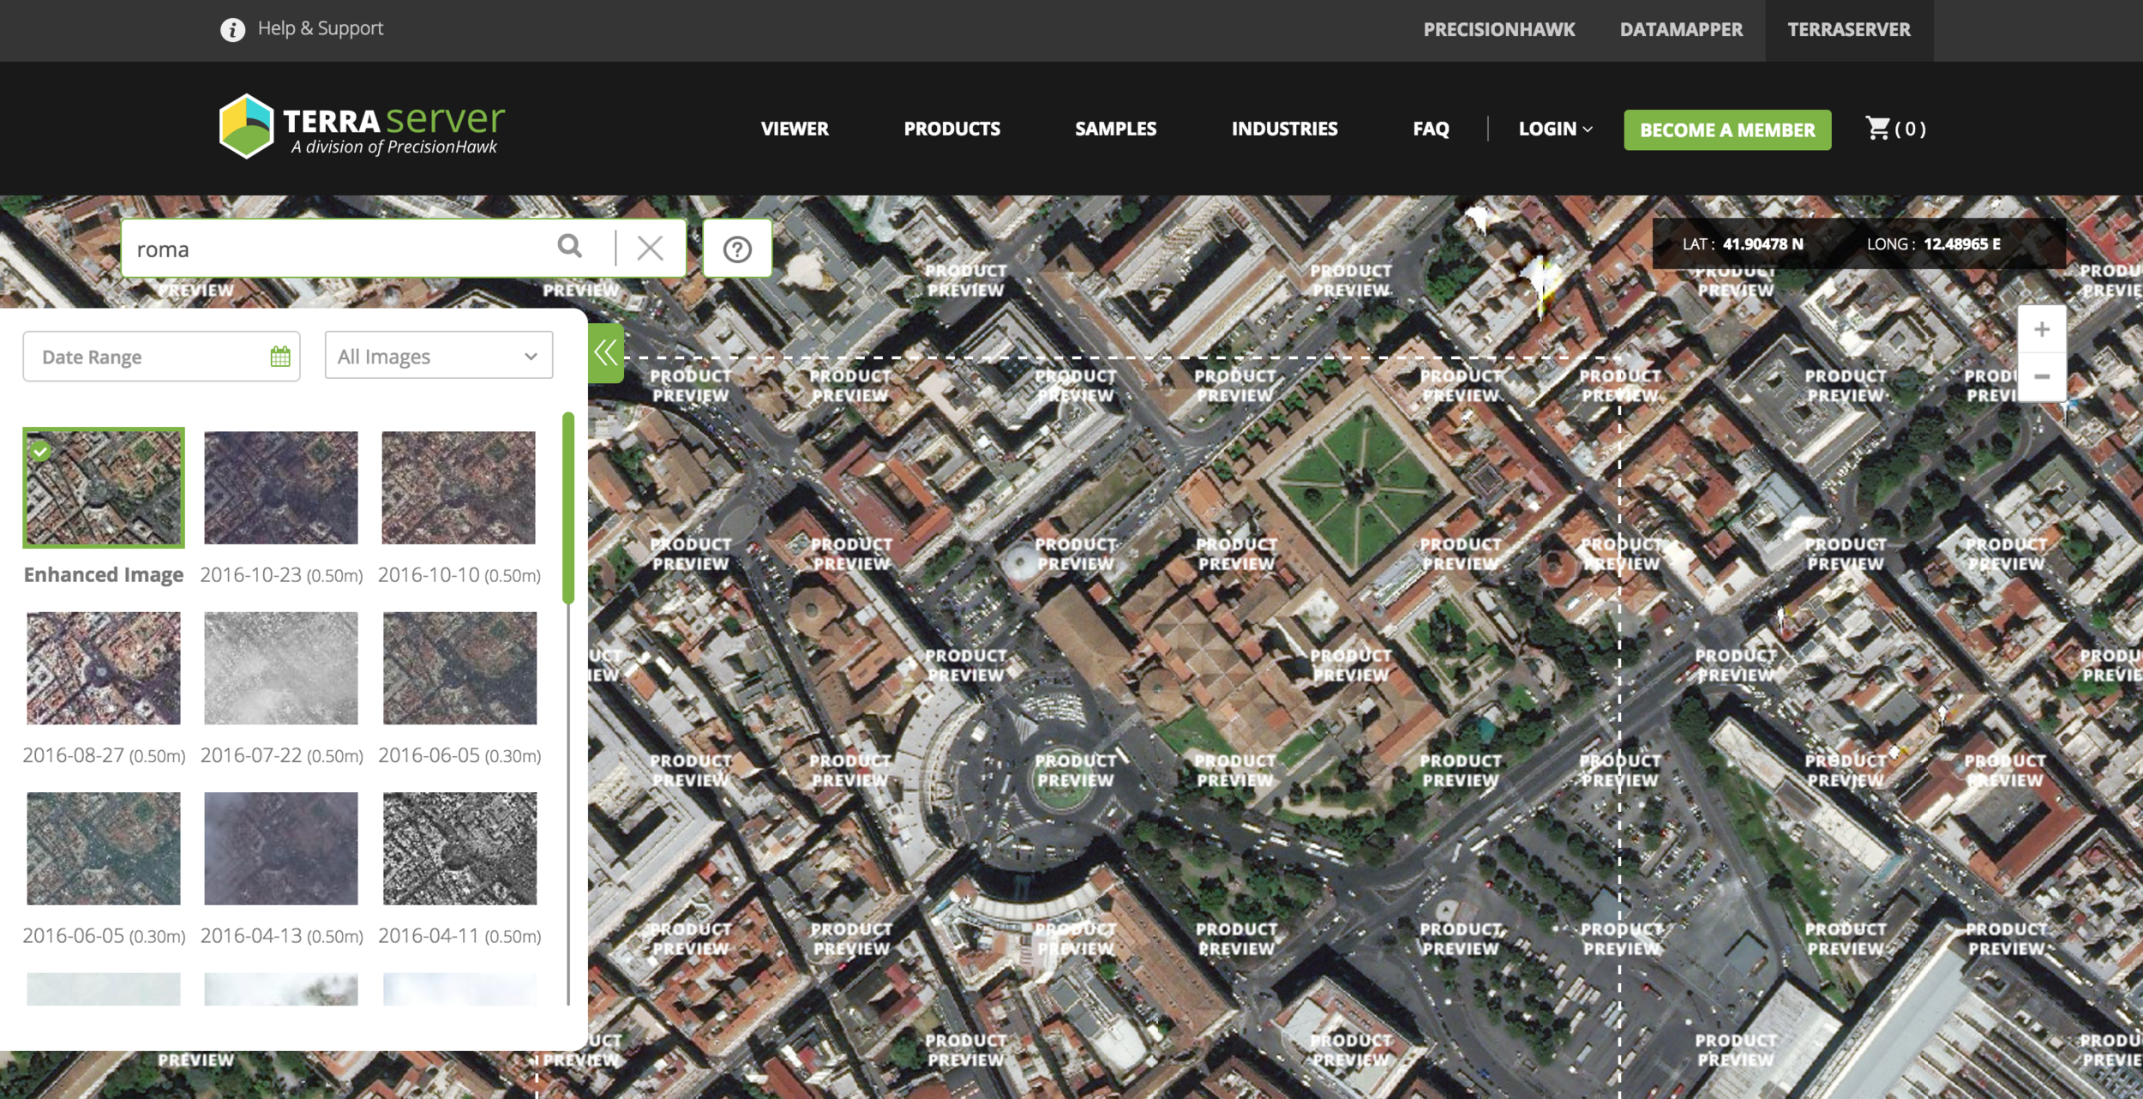This screenshot has width=2143, height=1099.
Task: Open the Date Range calendar picker
Action: pos(279,357)
